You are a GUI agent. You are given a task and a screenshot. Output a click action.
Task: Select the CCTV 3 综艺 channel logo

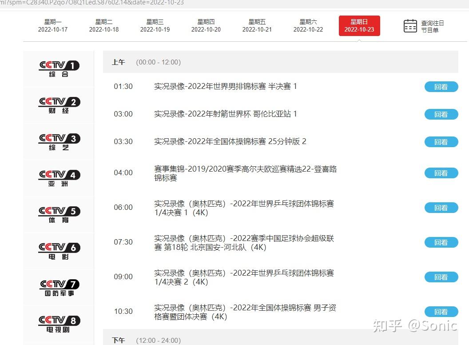click(x=59, y=142)
